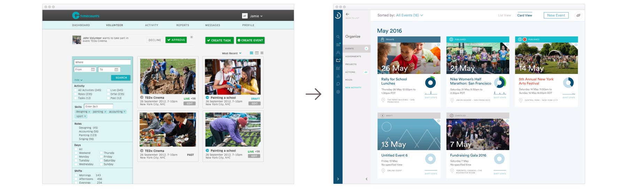Check the Roles (235) checkbox
The height and width of the screenshot is (191, 627).
76,94
